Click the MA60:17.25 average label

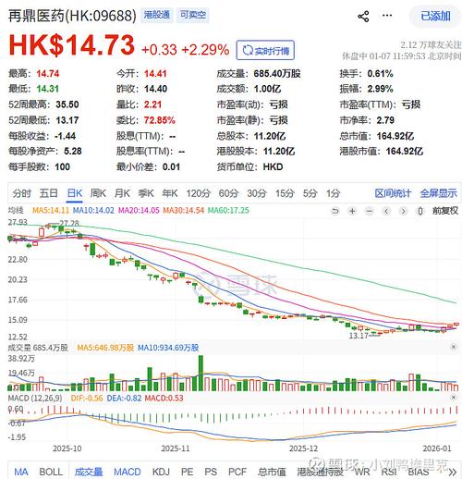coord(228,211)
